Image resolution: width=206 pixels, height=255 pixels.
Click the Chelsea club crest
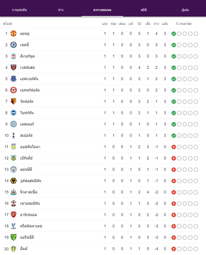pos(14,45)
